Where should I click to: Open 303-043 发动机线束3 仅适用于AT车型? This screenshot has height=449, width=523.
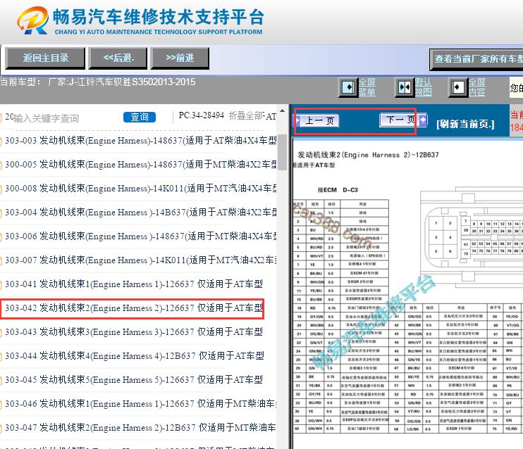(x=133, y=332)
